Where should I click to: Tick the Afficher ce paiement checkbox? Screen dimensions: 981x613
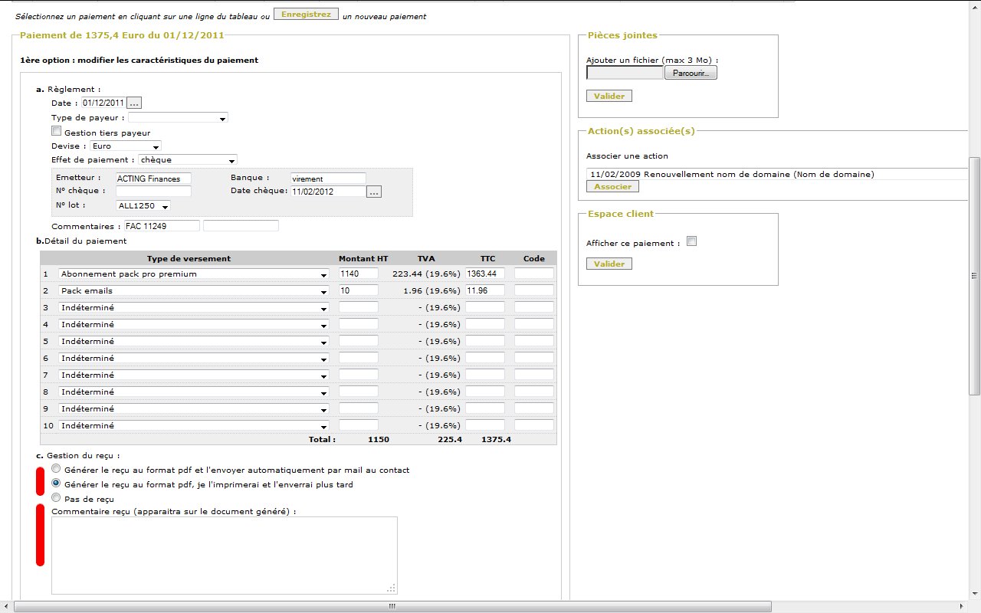(x=691, y=242)
